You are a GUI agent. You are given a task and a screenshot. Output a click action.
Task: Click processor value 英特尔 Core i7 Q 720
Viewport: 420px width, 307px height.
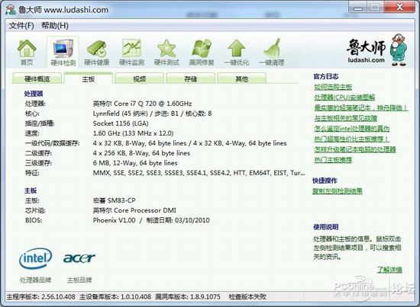click(x=142, y=104)
